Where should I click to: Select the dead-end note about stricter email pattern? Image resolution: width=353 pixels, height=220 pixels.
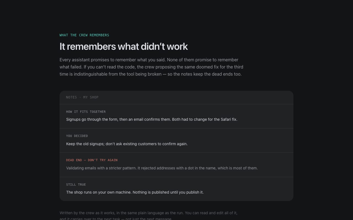162,168
